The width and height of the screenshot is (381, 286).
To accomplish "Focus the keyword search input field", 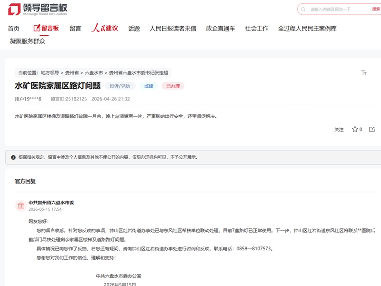I will point(339,9).
